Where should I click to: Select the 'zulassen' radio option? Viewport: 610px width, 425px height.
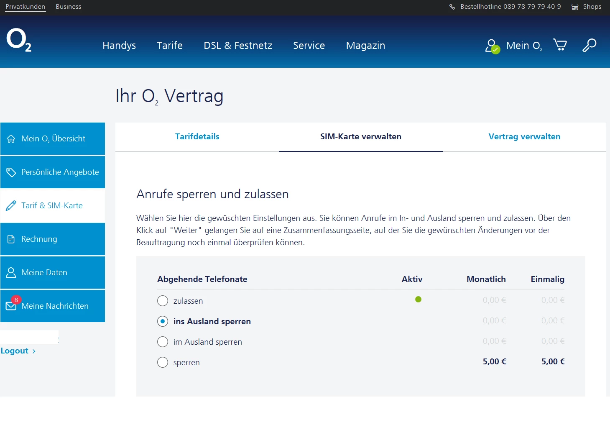click(163, 301)
